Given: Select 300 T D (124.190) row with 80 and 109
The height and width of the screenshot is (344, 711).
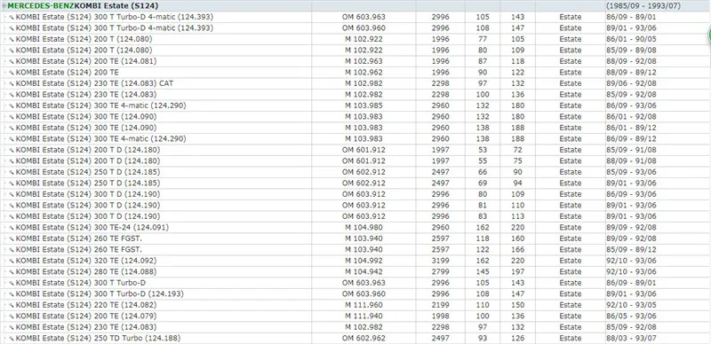Looking at the screenshot, I should (355, 194).
